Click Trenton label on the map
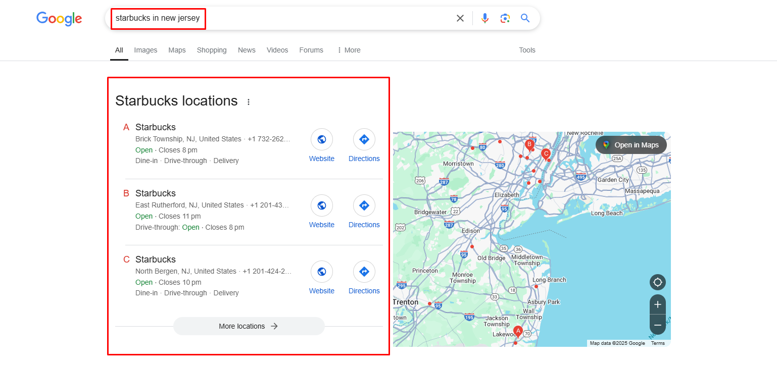 click(x=406, y=302)
